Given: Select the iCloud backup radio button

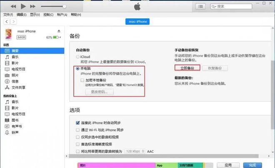Looking at the screenshot, I should tap(77, 57).
